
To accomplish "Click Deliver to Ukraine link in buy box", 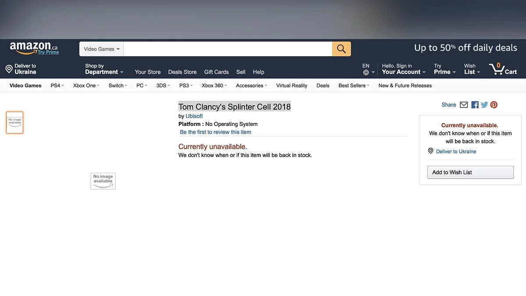I will pos(456,151).
